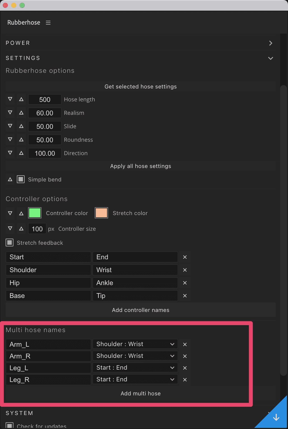Viewport: 288px width, 429px height.
Task: Click the Controller size value field
Action: click(x=37, y=229)
